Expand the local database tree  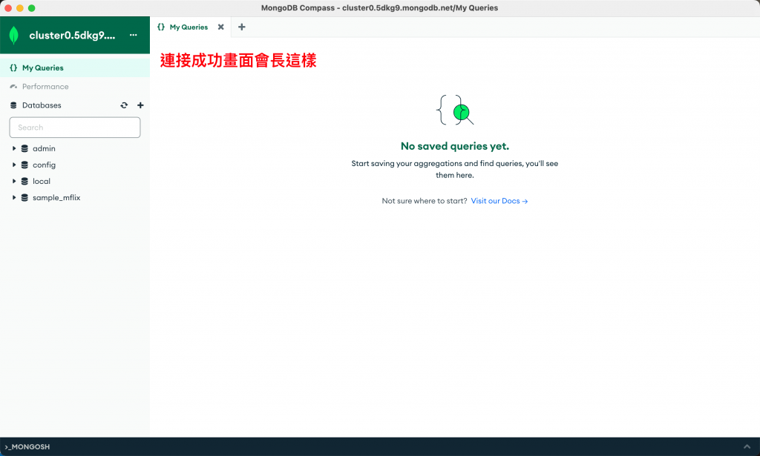click(x=14, y=182)
